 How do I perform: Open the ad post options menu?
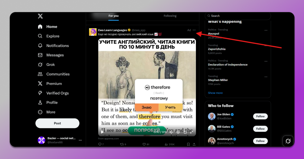(194, 30)
